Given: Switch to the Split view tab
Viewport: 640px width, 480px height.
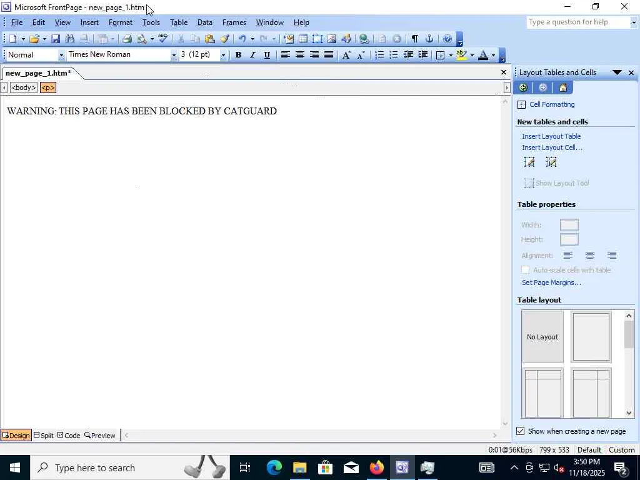Looking at the screenshot, I should pos(44,436).
